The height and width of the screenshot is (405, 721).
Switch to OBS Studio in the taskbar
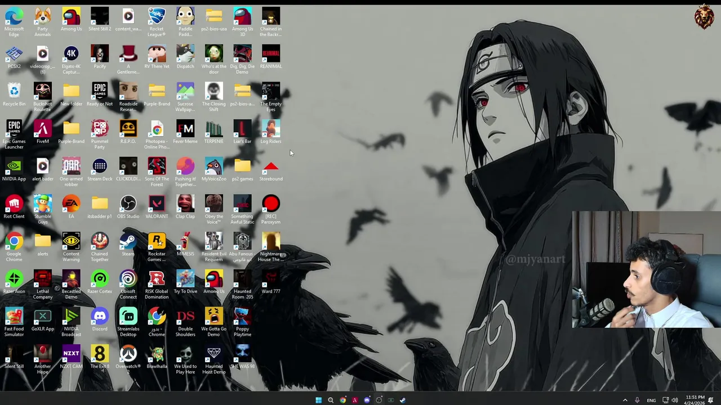[379, 400]
